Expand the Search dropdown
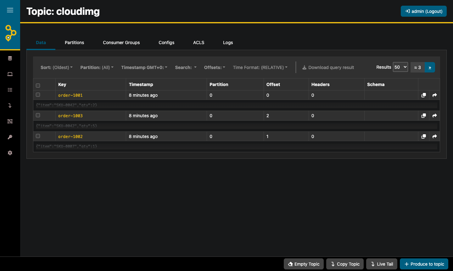The width and height of the screenshot is (453, 271). pyautogui.click(x=186, y=67)
